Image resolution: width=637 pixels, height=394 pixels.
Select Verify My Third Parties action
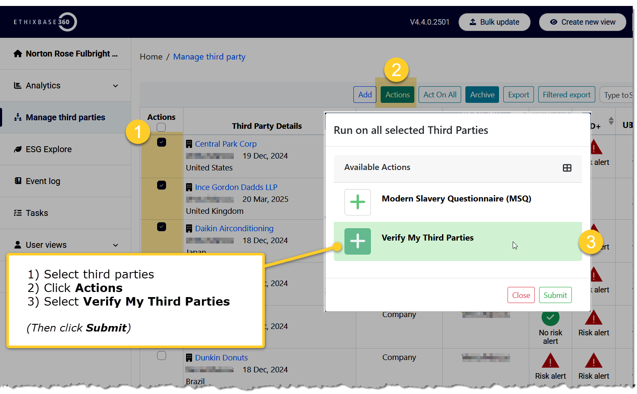[458, 241]
